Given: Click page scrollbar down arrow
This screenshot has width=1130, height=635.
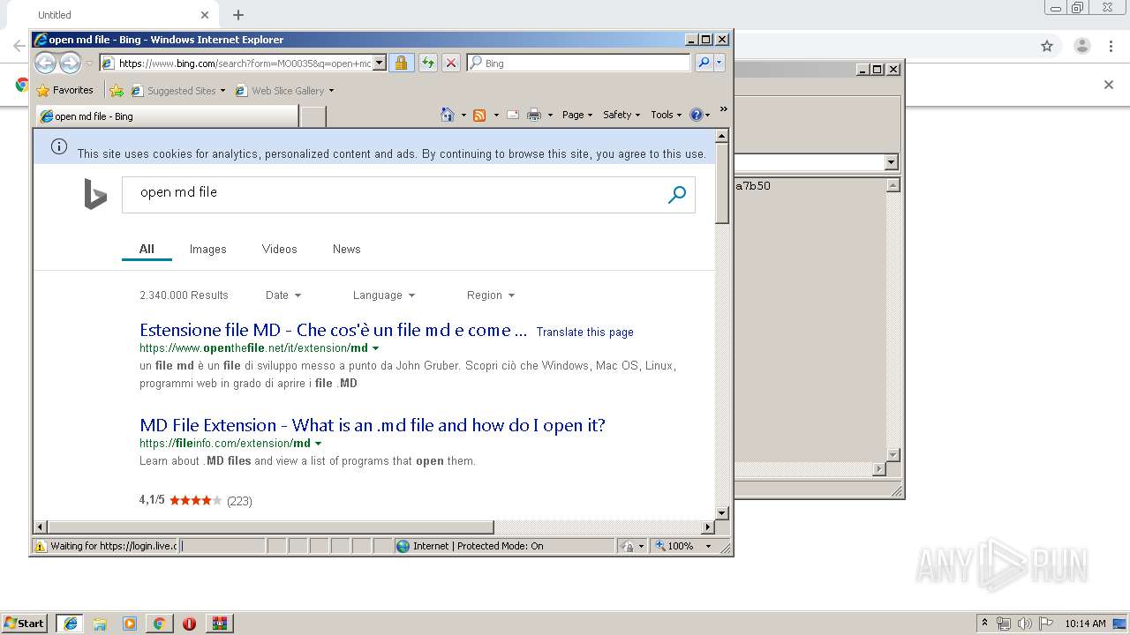Looking at the screenshot, I should pyautogui.click(x=721, y=512).
